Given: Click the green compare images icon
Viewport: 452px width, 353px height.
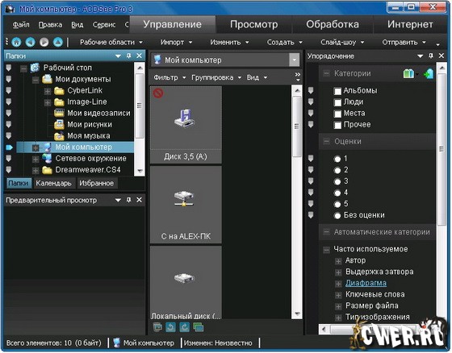Looking at the screenshot, I should click(199, 327).
